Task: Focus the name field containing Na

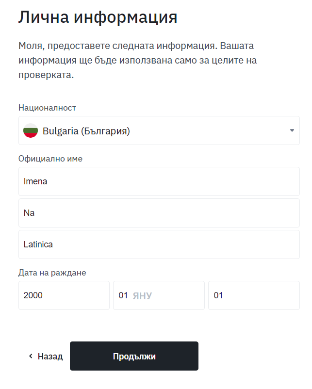Action: 159,213
